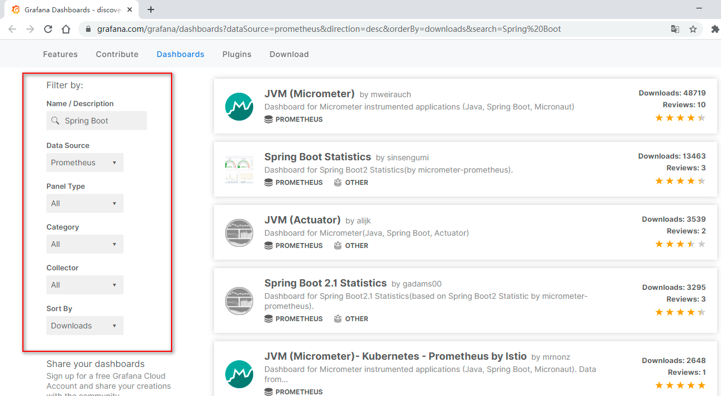The height and width of the screenshot is (396, 721).
Task: Open the JVM (Actuator) dashboard link
Action: [x=302, y=220]
